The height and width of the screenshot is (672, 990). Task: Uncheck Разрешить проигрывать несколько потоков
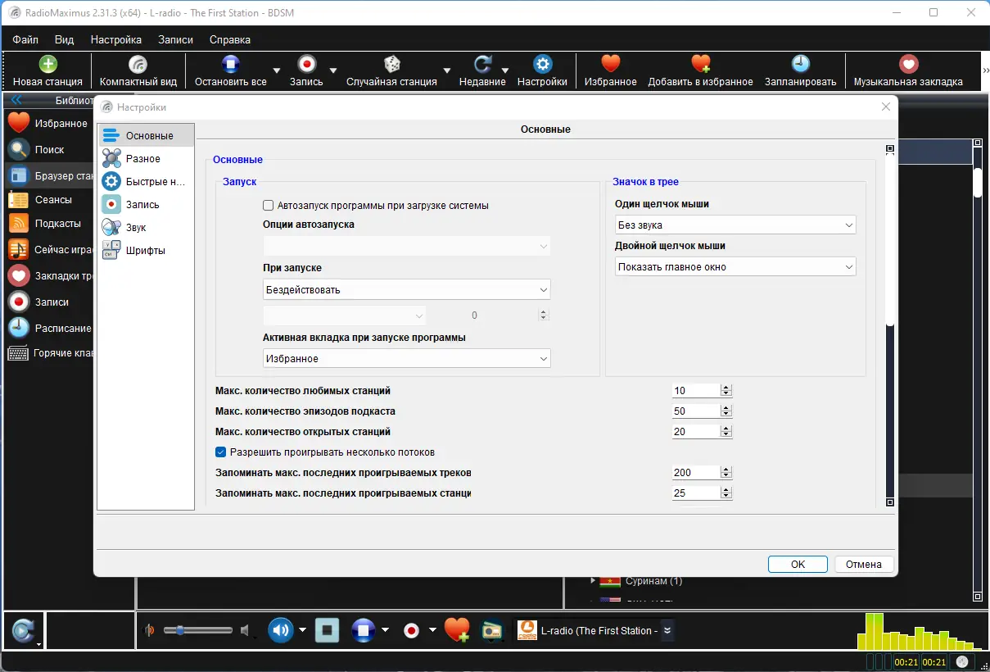(x=220, y=452)
